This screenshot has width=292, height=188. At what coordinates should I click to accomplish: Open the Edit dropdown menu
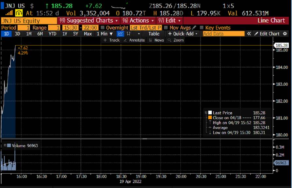[x=170, y=21]
